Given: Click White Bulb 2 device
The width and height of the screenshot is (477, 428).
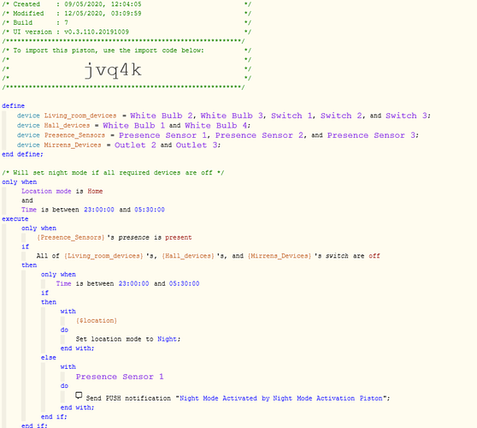Looking at the screenshot, I should (x=162, y=116).
